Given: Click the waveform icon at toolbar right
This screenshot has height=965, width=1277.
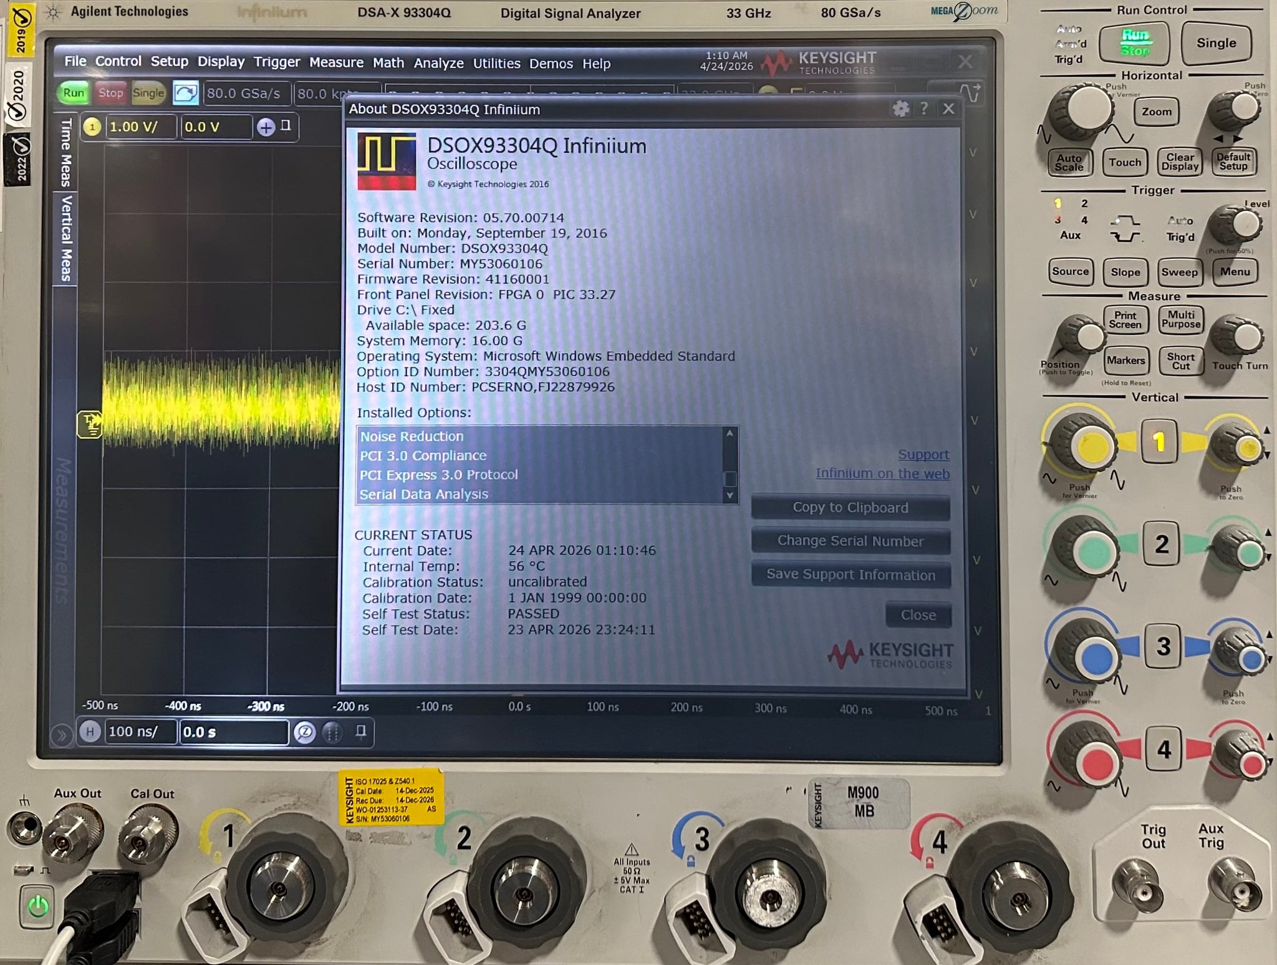Looking at the screenshot, I should tap(969, 93).
